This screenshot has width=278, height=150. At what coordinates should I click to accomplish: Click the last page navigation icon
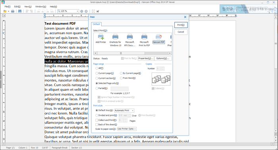coord(52,11)
